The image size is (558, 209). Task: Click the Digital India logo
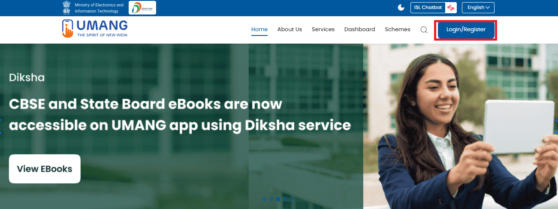click(142, 8)
